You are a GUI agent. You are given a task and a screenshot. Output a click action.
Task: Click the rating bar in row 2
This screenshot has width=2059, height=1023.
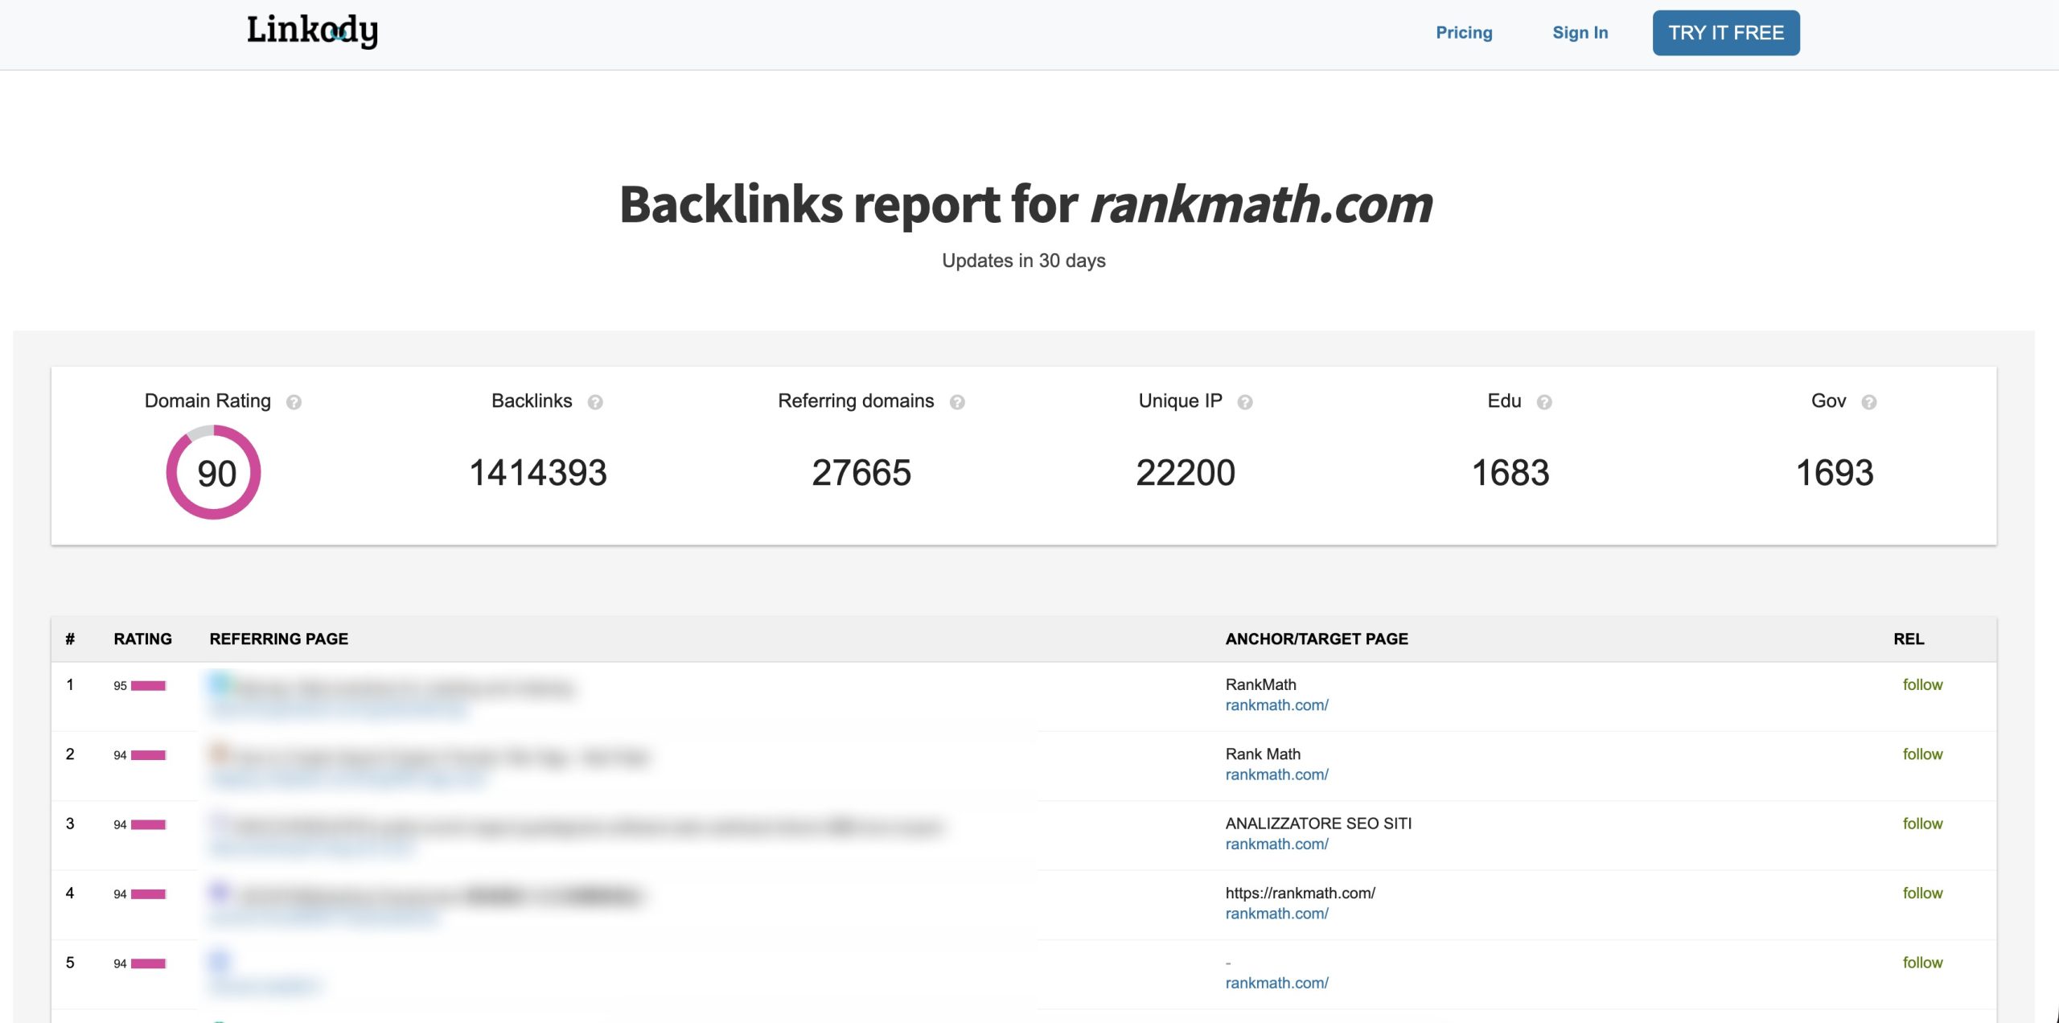click(148, 755)
